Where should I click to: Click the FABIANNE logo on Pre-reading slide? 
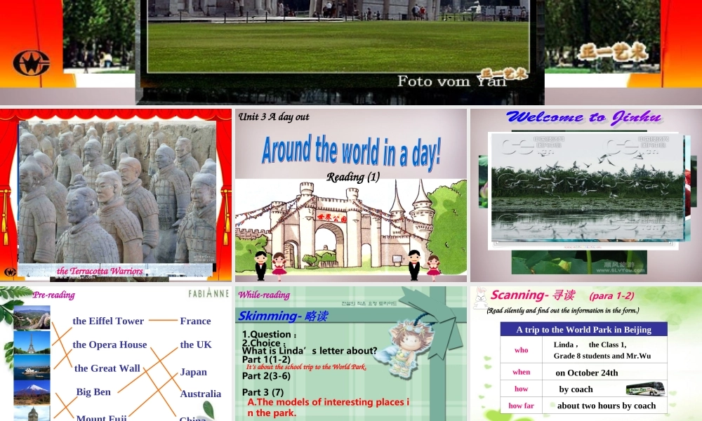(x=208, y=294)
